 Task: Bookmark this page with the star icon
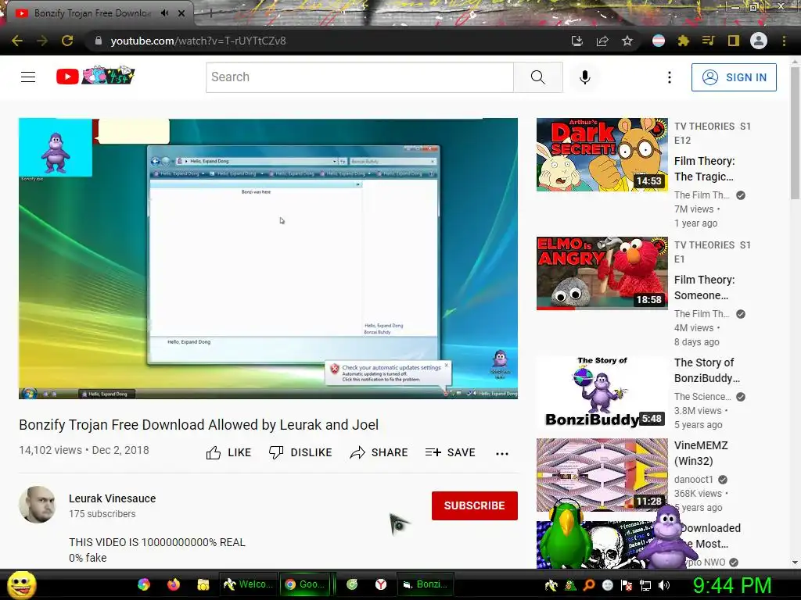(627, 41)
